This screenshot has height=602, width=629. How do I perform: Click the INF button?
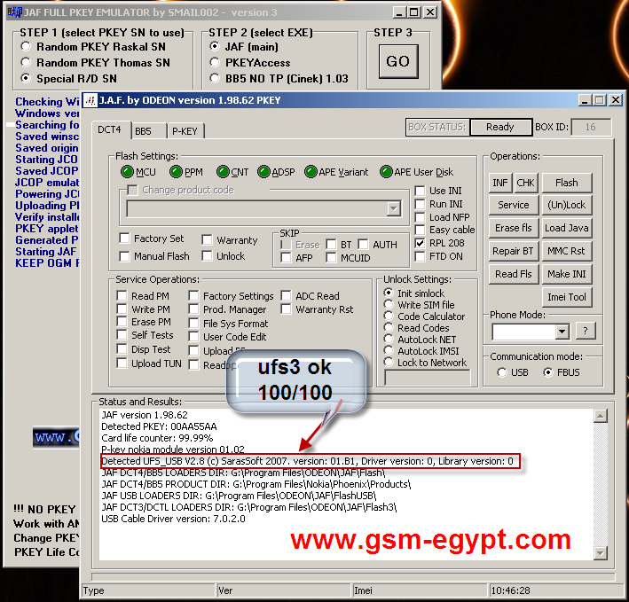click(499, 183)
